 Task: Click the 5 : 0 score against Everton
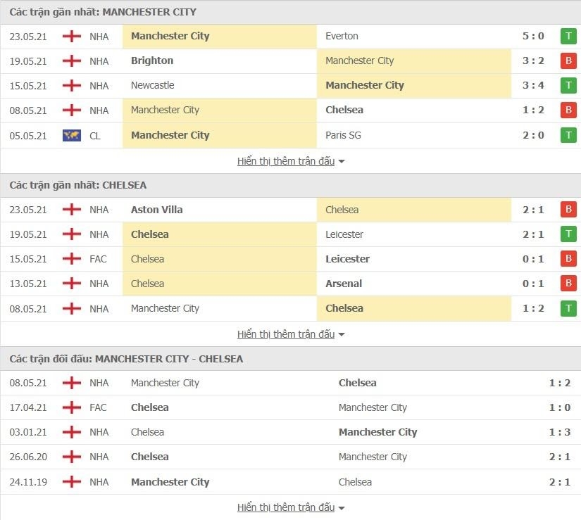point(533,36)
